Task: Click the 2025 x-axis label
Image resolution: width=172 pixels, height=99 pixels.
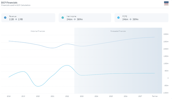Action: coord(111,96)
